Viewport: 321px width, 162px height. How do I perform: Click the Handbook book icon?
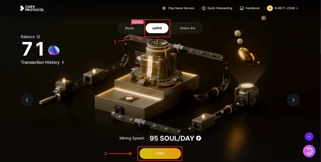tap(242, 8)
